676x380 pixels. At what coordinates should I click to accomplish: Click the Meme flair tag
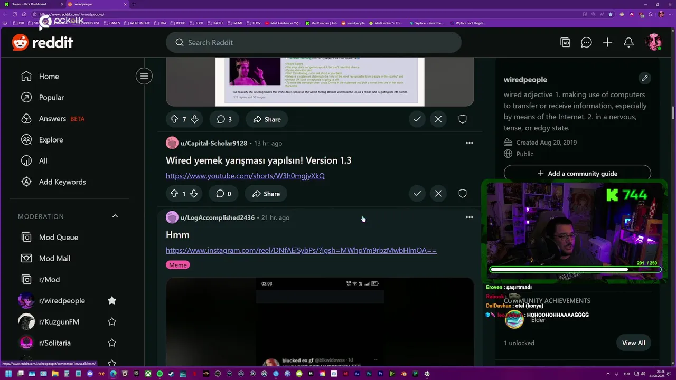click(x=177, y=265)
